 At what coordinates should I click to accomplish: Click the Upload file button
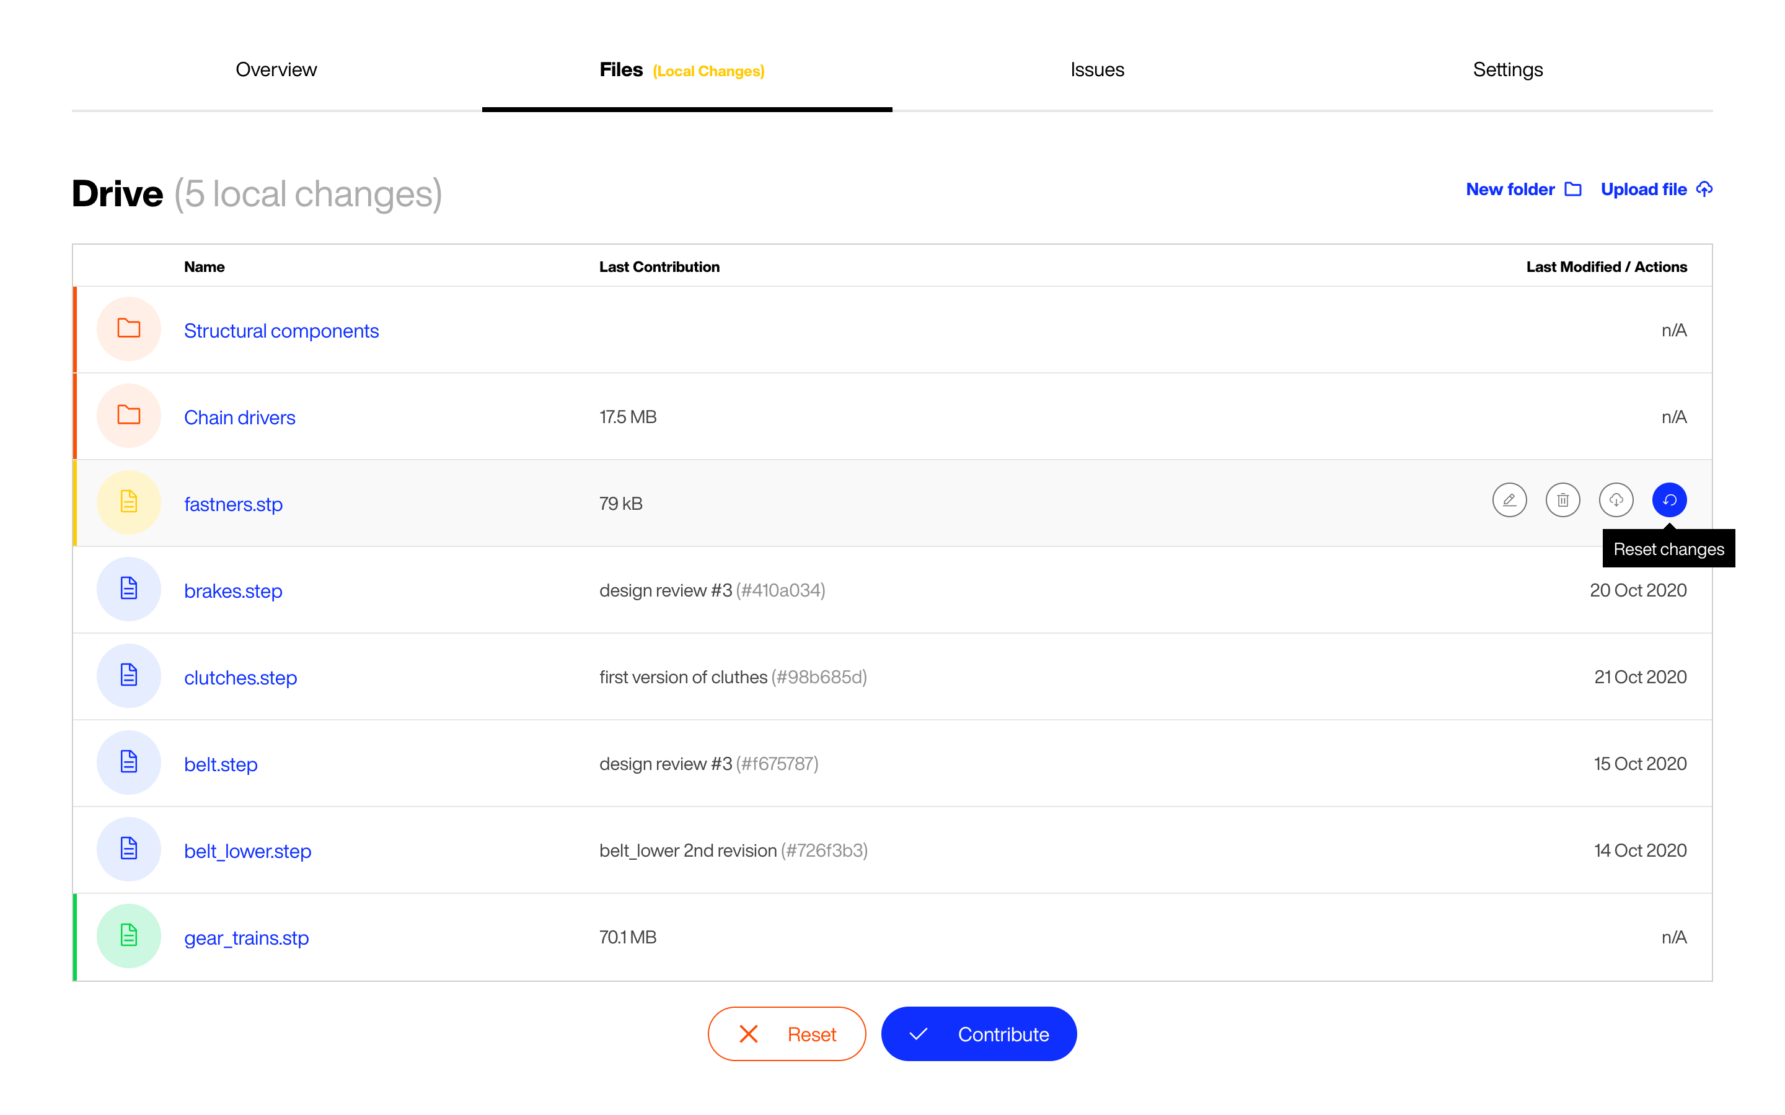[1656, 190]
